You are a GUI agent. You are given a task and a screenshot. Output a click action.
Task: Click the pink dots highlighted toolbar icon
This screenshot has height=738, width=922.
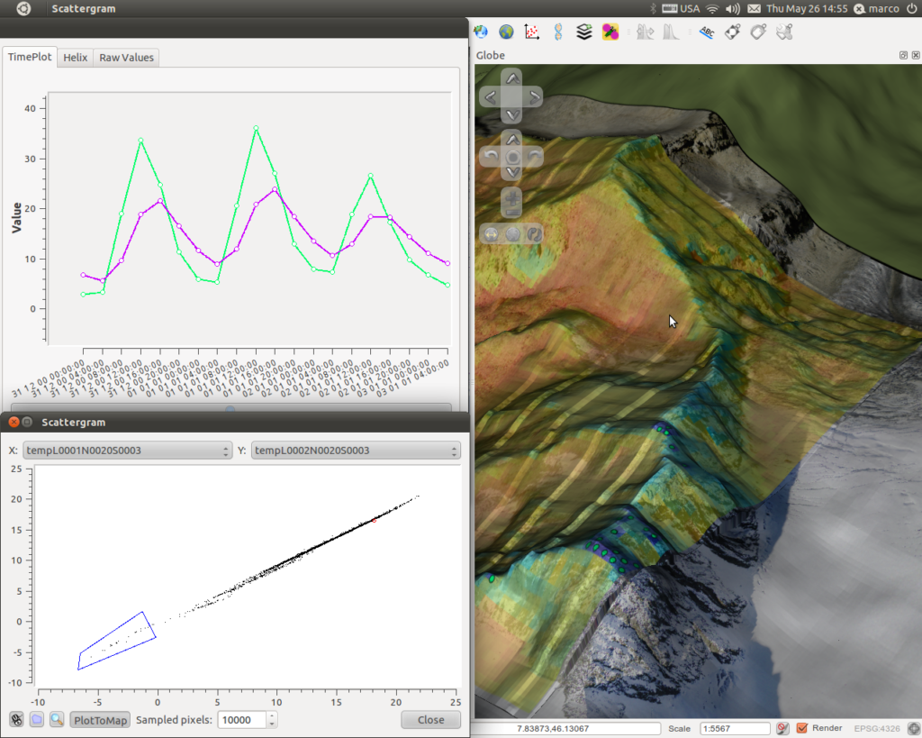coord(610,32)
